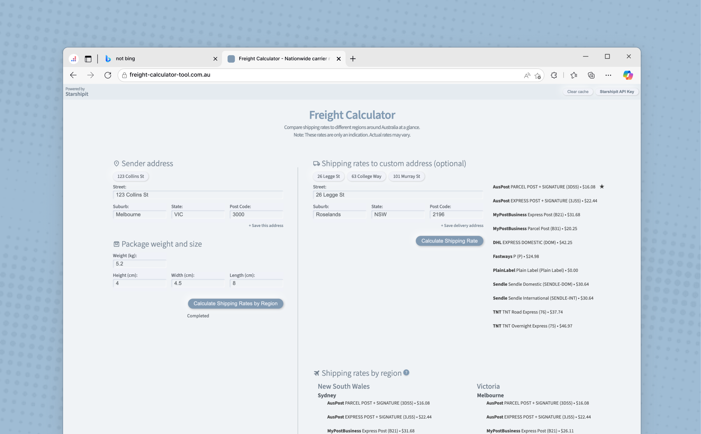
Task: Edit sender Post Code 3000 field
Action: point(256,215)
